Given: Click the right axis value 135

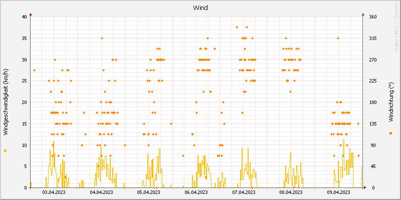Looking at the screenshot, I should tap(373, 123).
